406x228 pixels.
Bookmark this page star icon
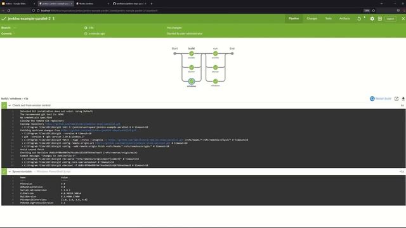[x=374, y=11]
